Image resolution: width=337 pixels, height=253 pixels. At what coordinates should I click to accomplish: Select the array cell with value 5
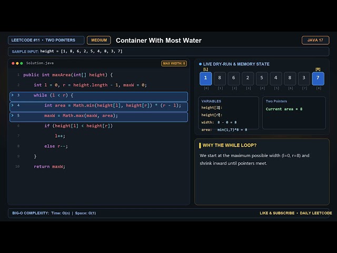(262, 79)
